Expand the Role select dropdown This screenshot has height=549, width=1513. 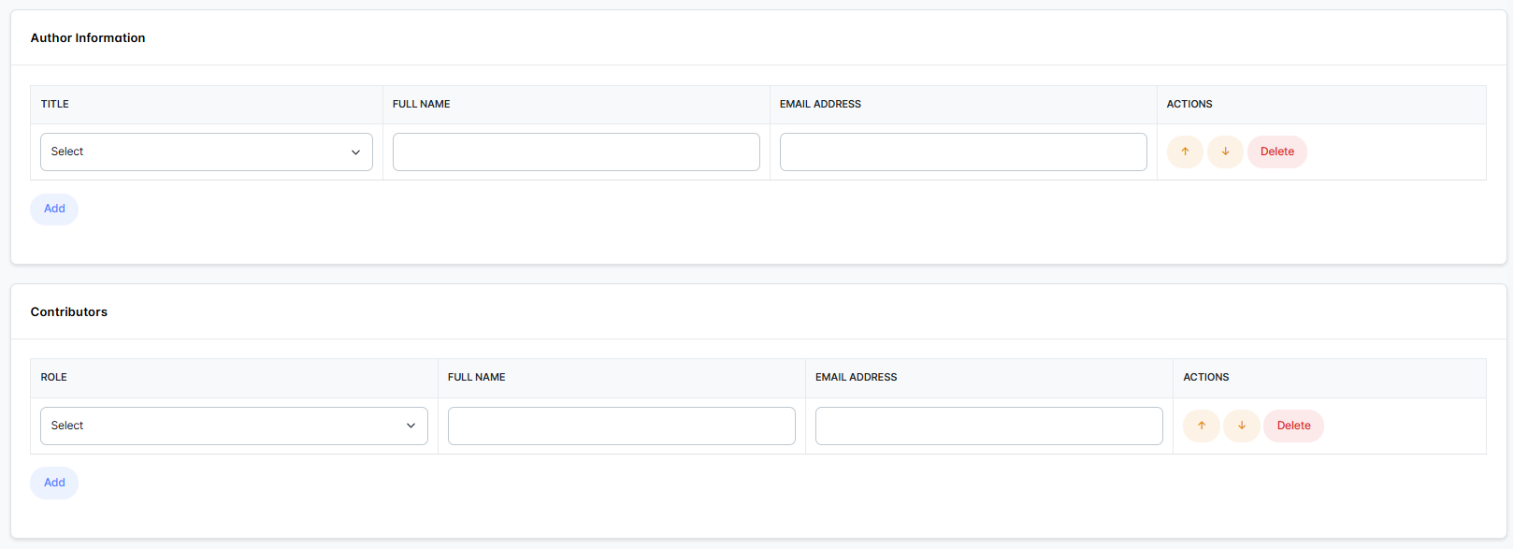(x=234, y=426)
